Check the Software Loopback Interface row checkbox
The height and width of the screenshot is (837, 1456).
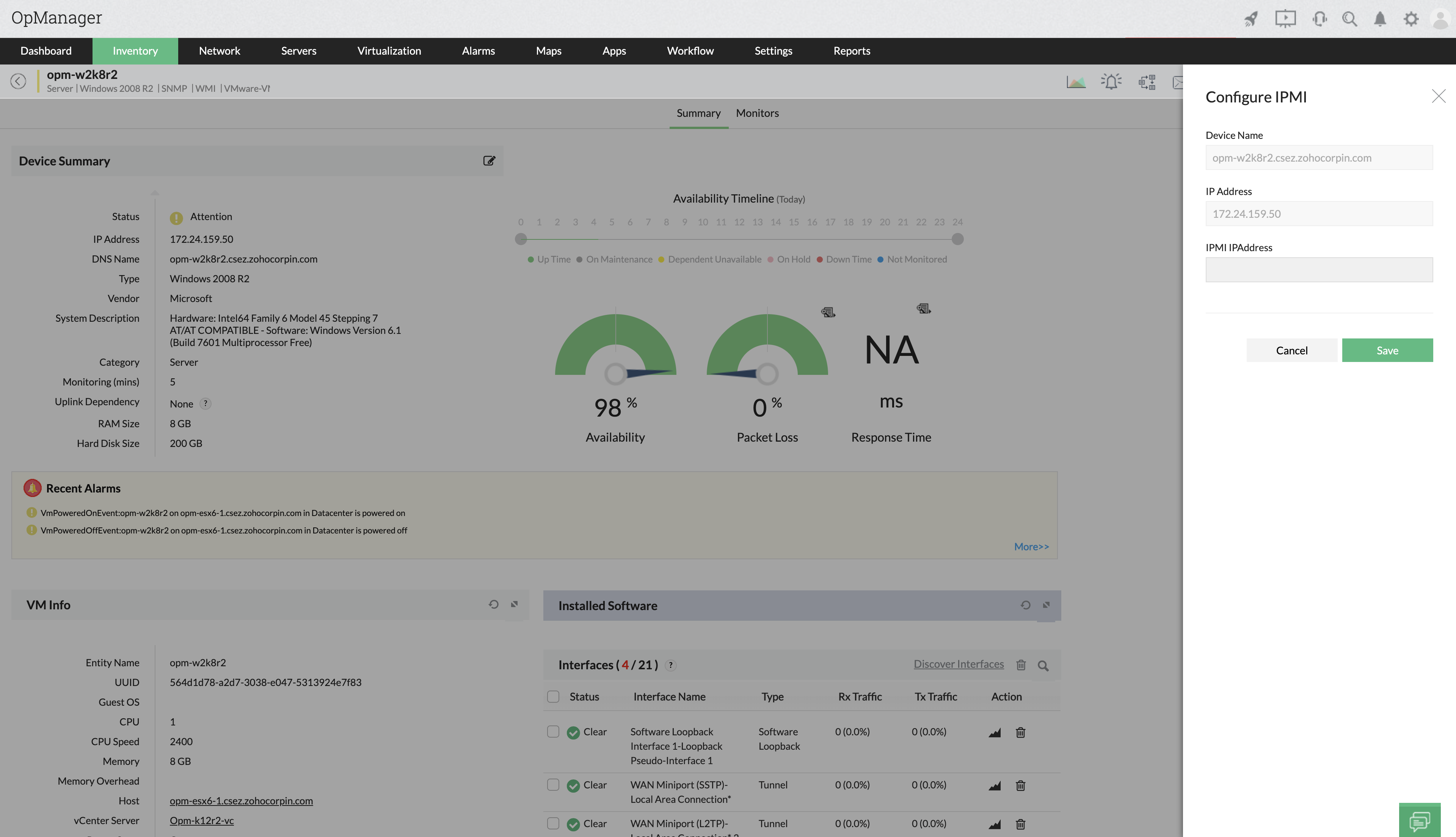[x=553, y=731]
